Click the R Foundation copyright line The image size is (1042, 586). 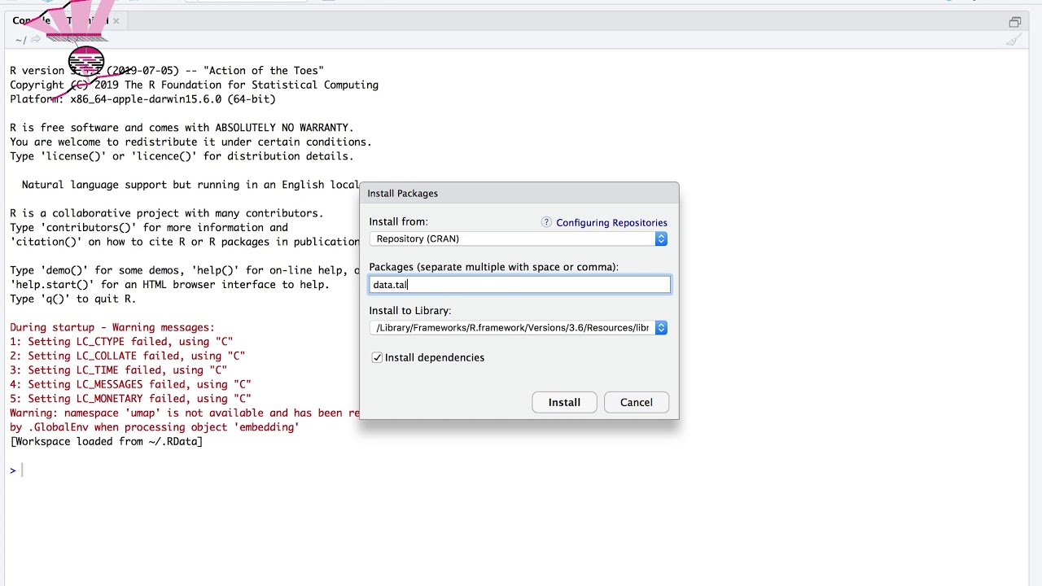(x=194, y=85)
